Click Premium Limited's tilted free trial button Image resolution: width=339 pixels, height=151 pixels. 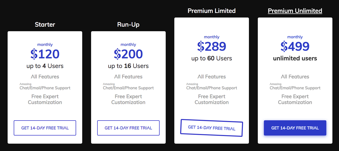click(x=212, y=128)
